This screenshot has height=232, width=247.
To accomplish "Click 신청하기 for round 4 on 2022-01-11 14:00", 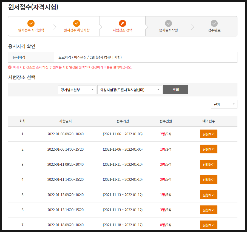I will click(x=209, y=179).
